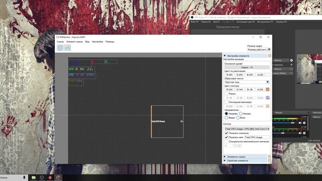This screenshot has width=322, height=181.
Task: Select the Направо direction radio button
Action: pyautogui.click(x=226, y=114)
